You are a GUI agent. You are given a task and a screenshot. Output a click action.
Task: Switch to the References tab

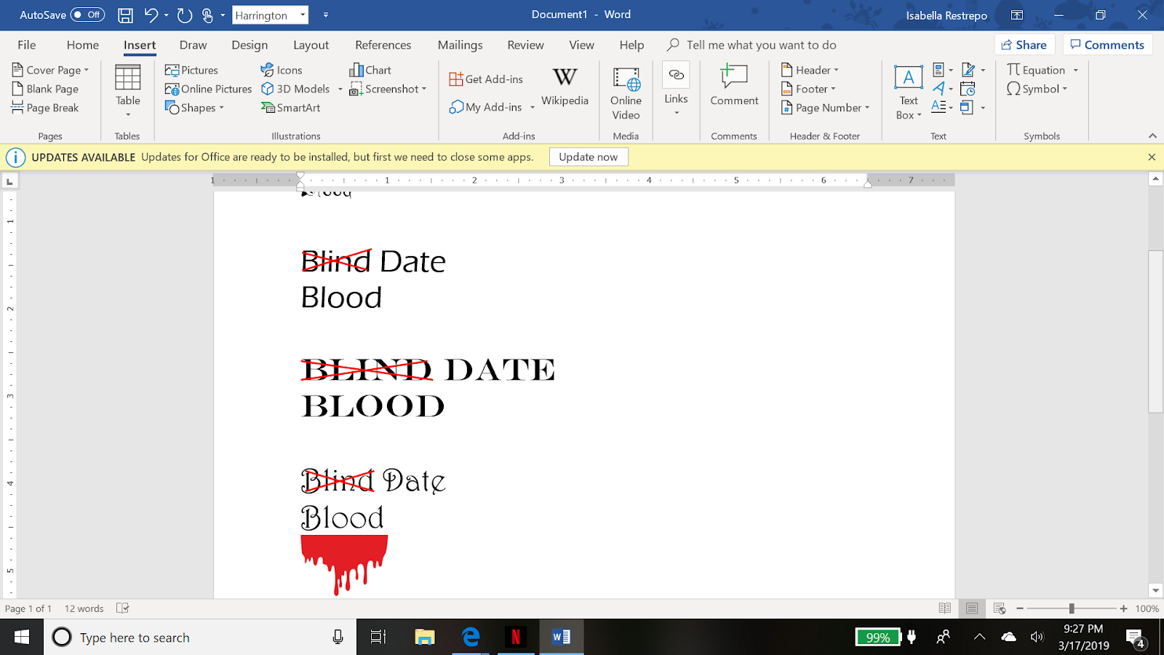(383, 44)
